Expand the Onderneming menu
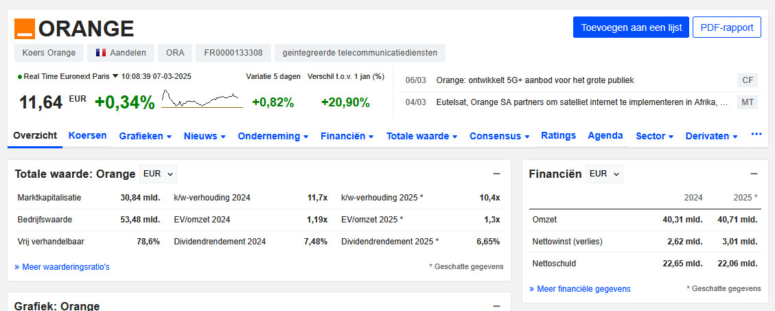 [273, 136]
